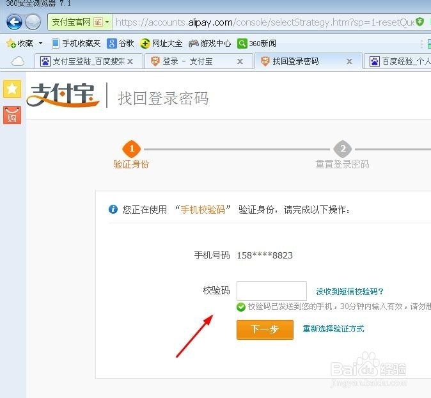
Task: Click phone number 158****8823
Action: (265, 255)
